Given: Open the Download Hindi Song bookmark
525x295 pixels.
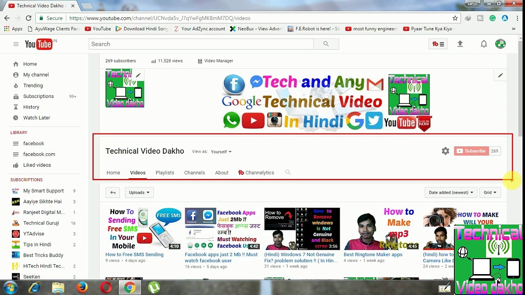Looking at the screenshot, I should tap(142, 29).
